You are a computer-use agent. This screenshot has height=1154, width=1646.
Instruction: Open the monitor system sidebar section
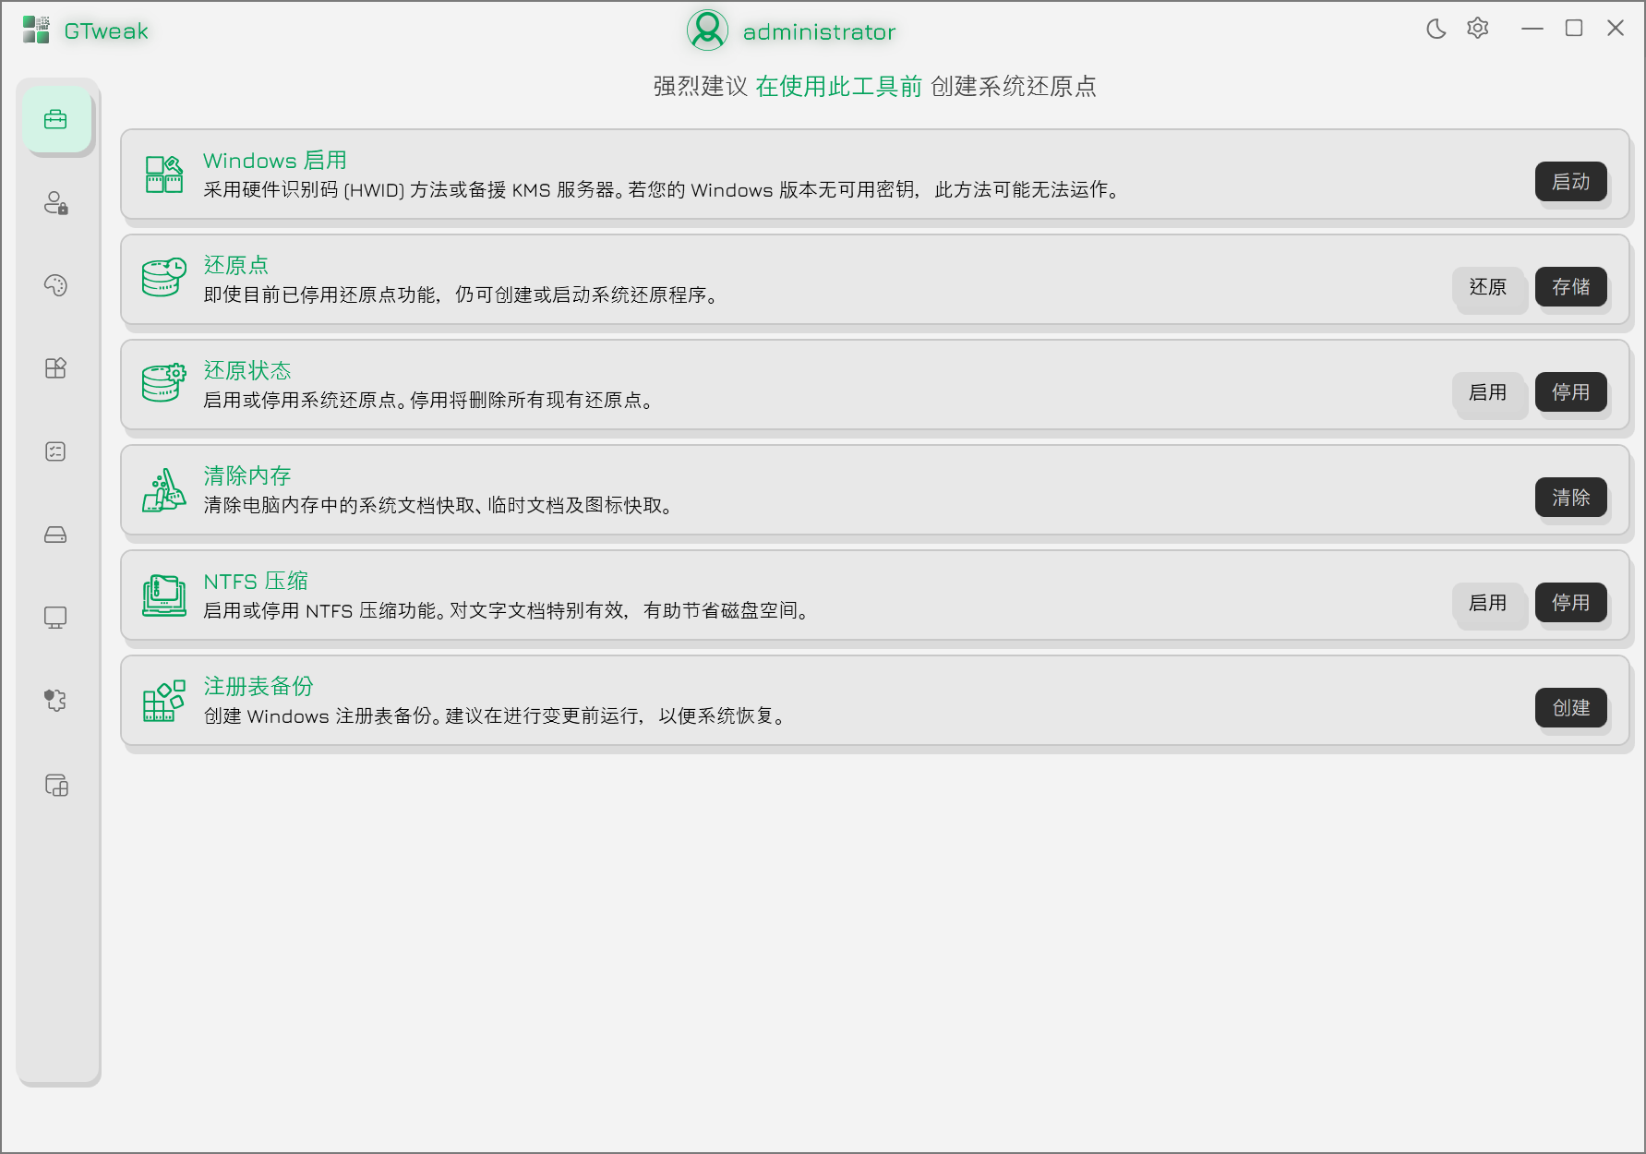pos(55,618)
